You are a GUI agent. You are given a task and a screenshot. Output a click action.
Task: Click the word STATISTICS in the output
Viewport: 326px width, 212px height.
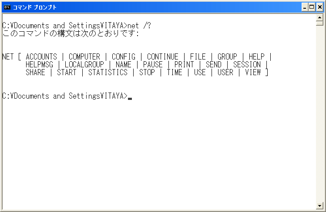pyautogui.click(x=108, y=73)
